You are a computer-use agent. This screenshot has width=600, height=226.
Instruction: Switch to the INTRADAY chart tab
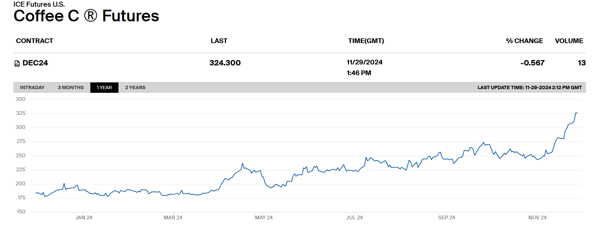pyautogui.click(x=32, y=87)
